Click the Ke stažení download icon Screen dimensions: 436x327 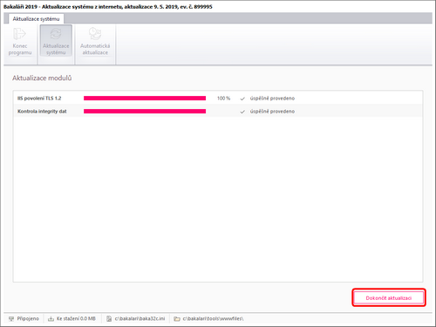click(x=51, y=319)
